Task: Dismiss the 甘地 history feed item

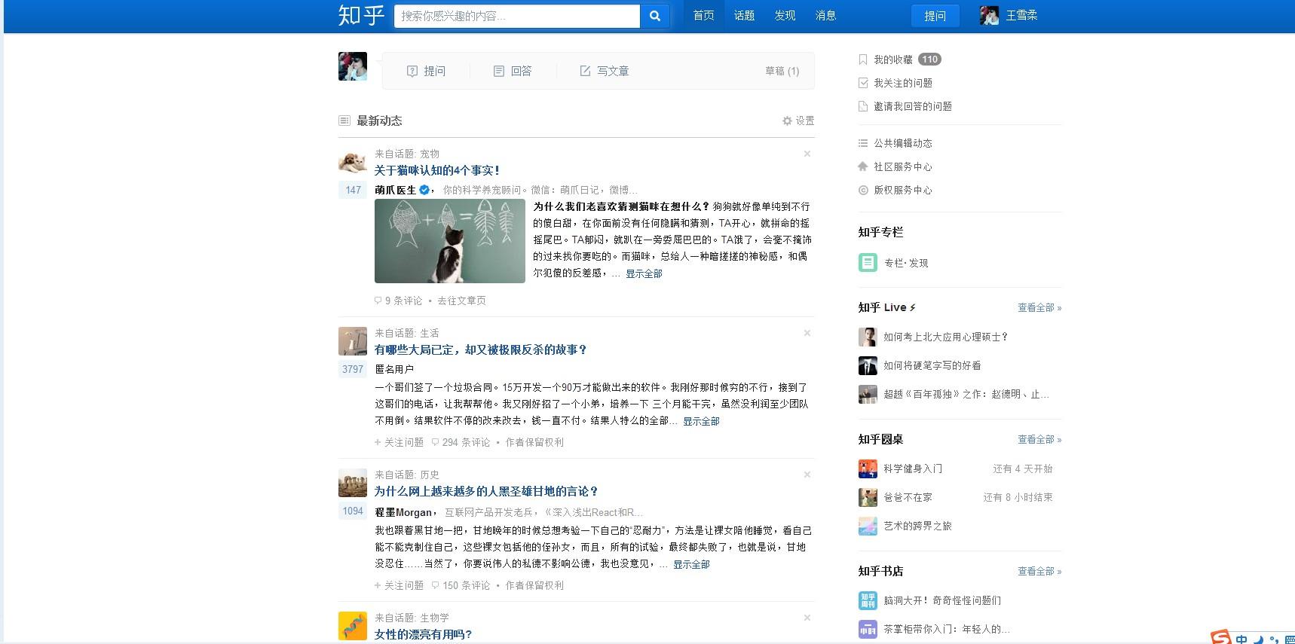Action: (807, 475)
